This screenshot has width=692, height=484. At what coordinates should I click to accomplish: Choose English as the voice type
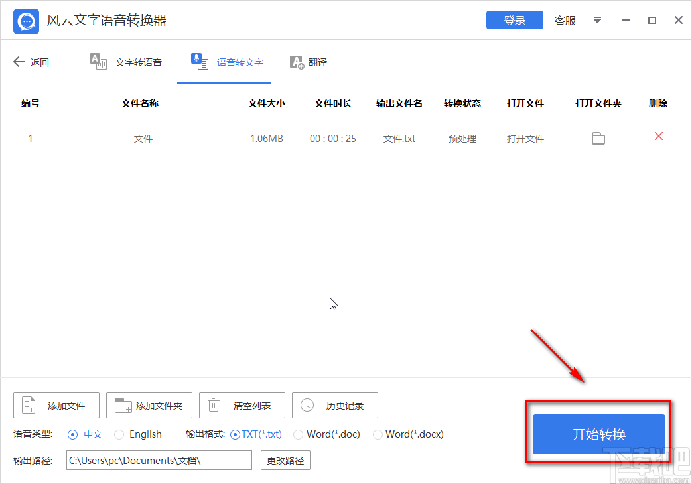click(120, 434)
